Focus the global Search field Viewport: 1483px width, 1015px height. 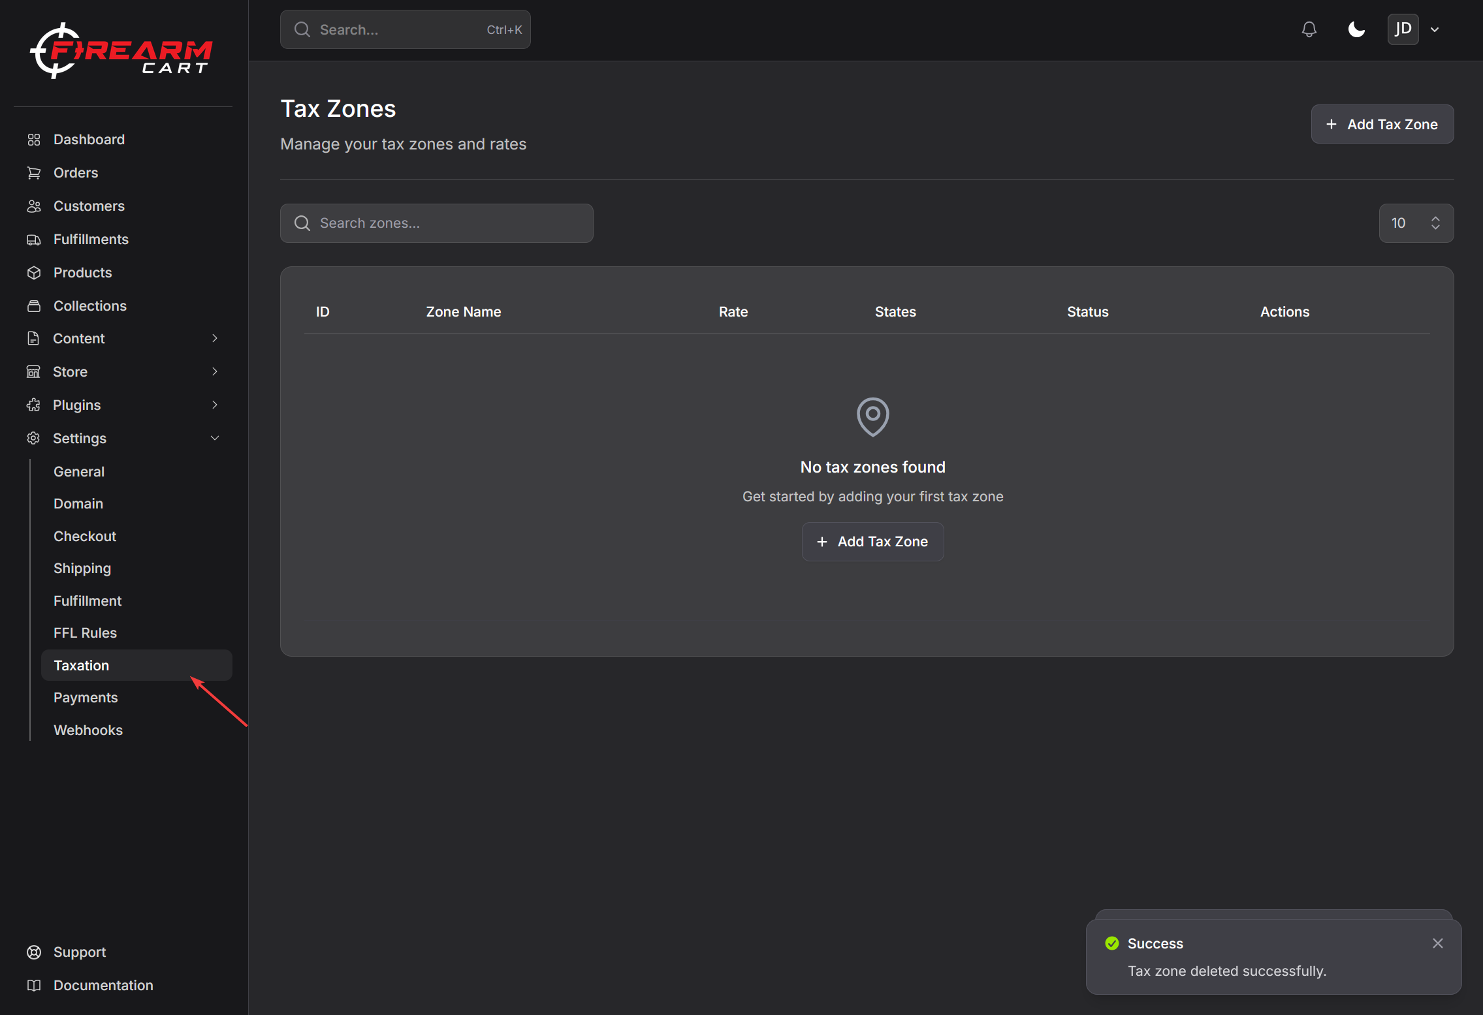[405, 29]
